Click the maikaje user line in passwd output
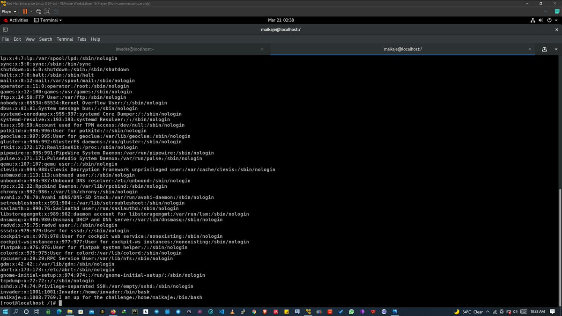562x316 pixels. [x=101, y=297]
